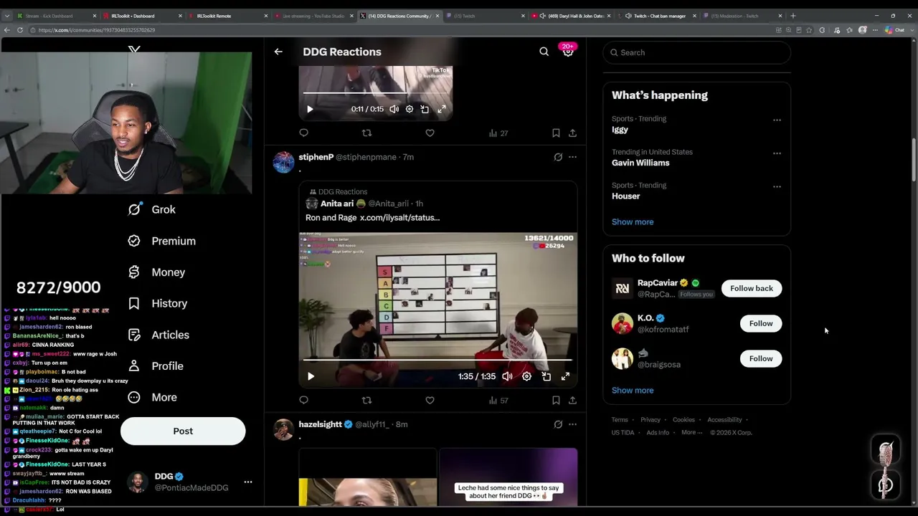Repost the post with 27 views
The height and width of the screenshot is (516, 918).
point(366,133)
